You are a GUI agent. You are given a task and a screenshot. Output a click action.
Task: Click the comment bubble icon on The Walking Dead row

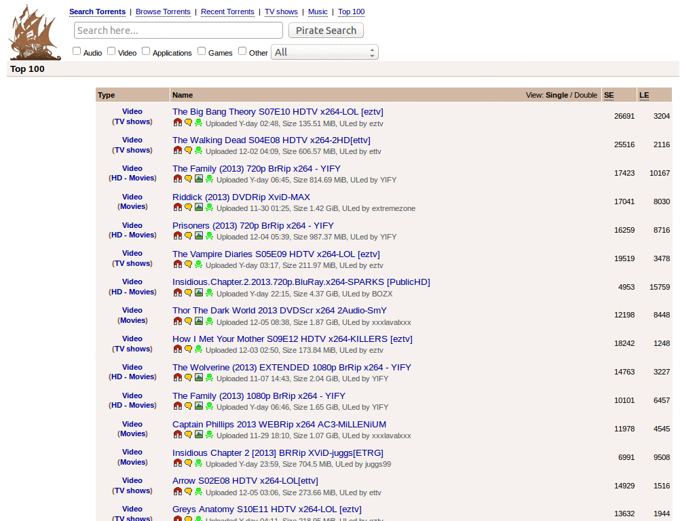(188, 151)
